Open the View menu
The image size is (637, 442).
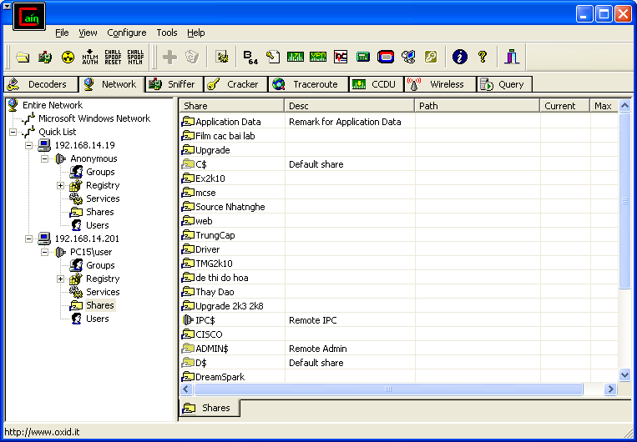coord(88,33)
